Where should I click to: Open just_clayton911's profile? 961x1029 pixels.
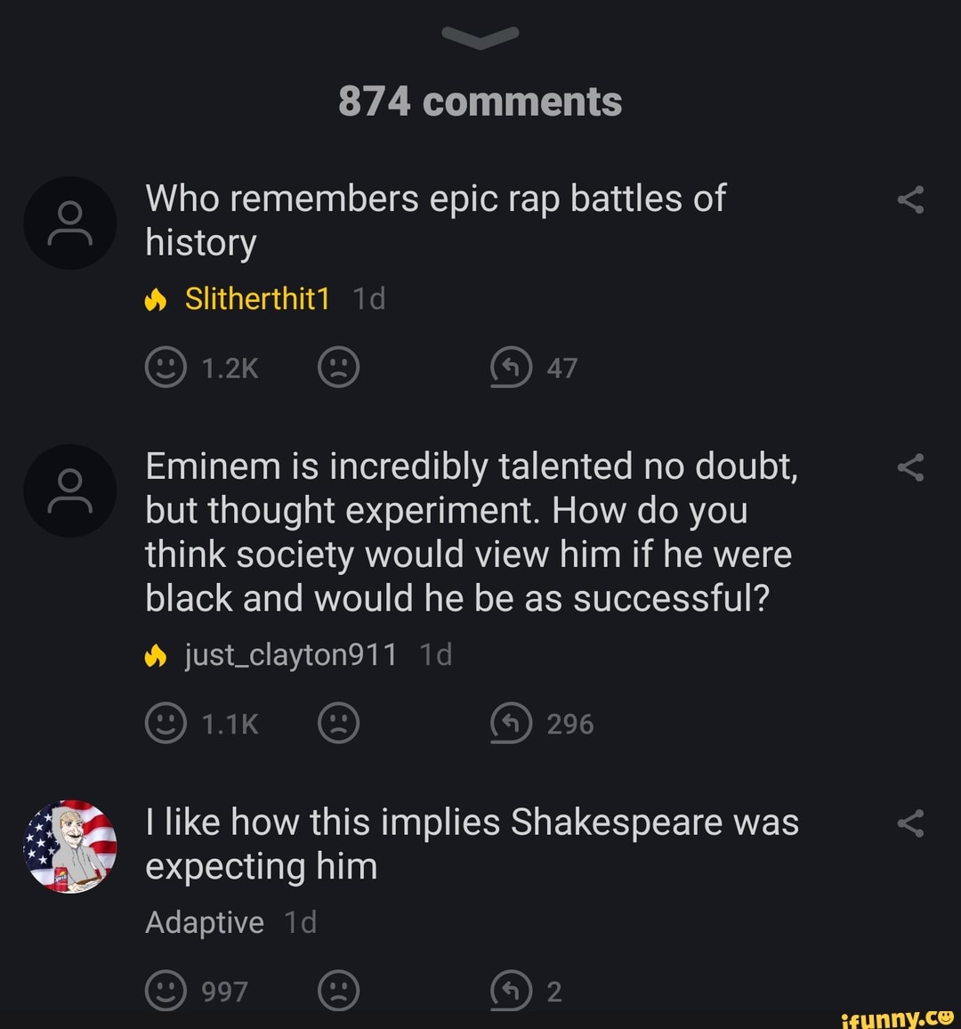click(x=290, y=654)
